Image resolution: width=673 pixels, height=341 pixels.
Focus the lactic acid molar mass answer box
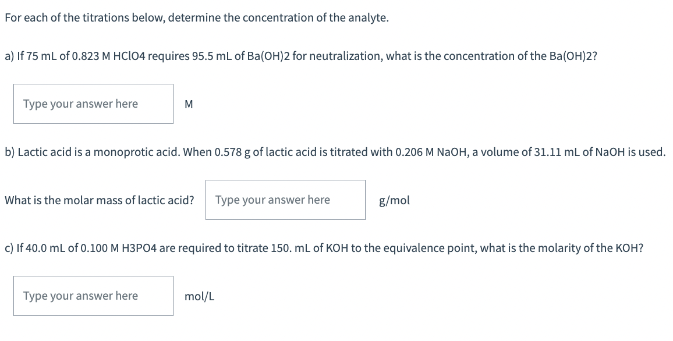(285, 200)
